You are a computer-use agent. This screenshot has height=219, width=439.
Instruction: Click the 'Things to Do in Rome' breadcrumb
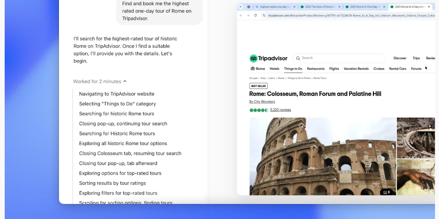(x=299, y=78)
